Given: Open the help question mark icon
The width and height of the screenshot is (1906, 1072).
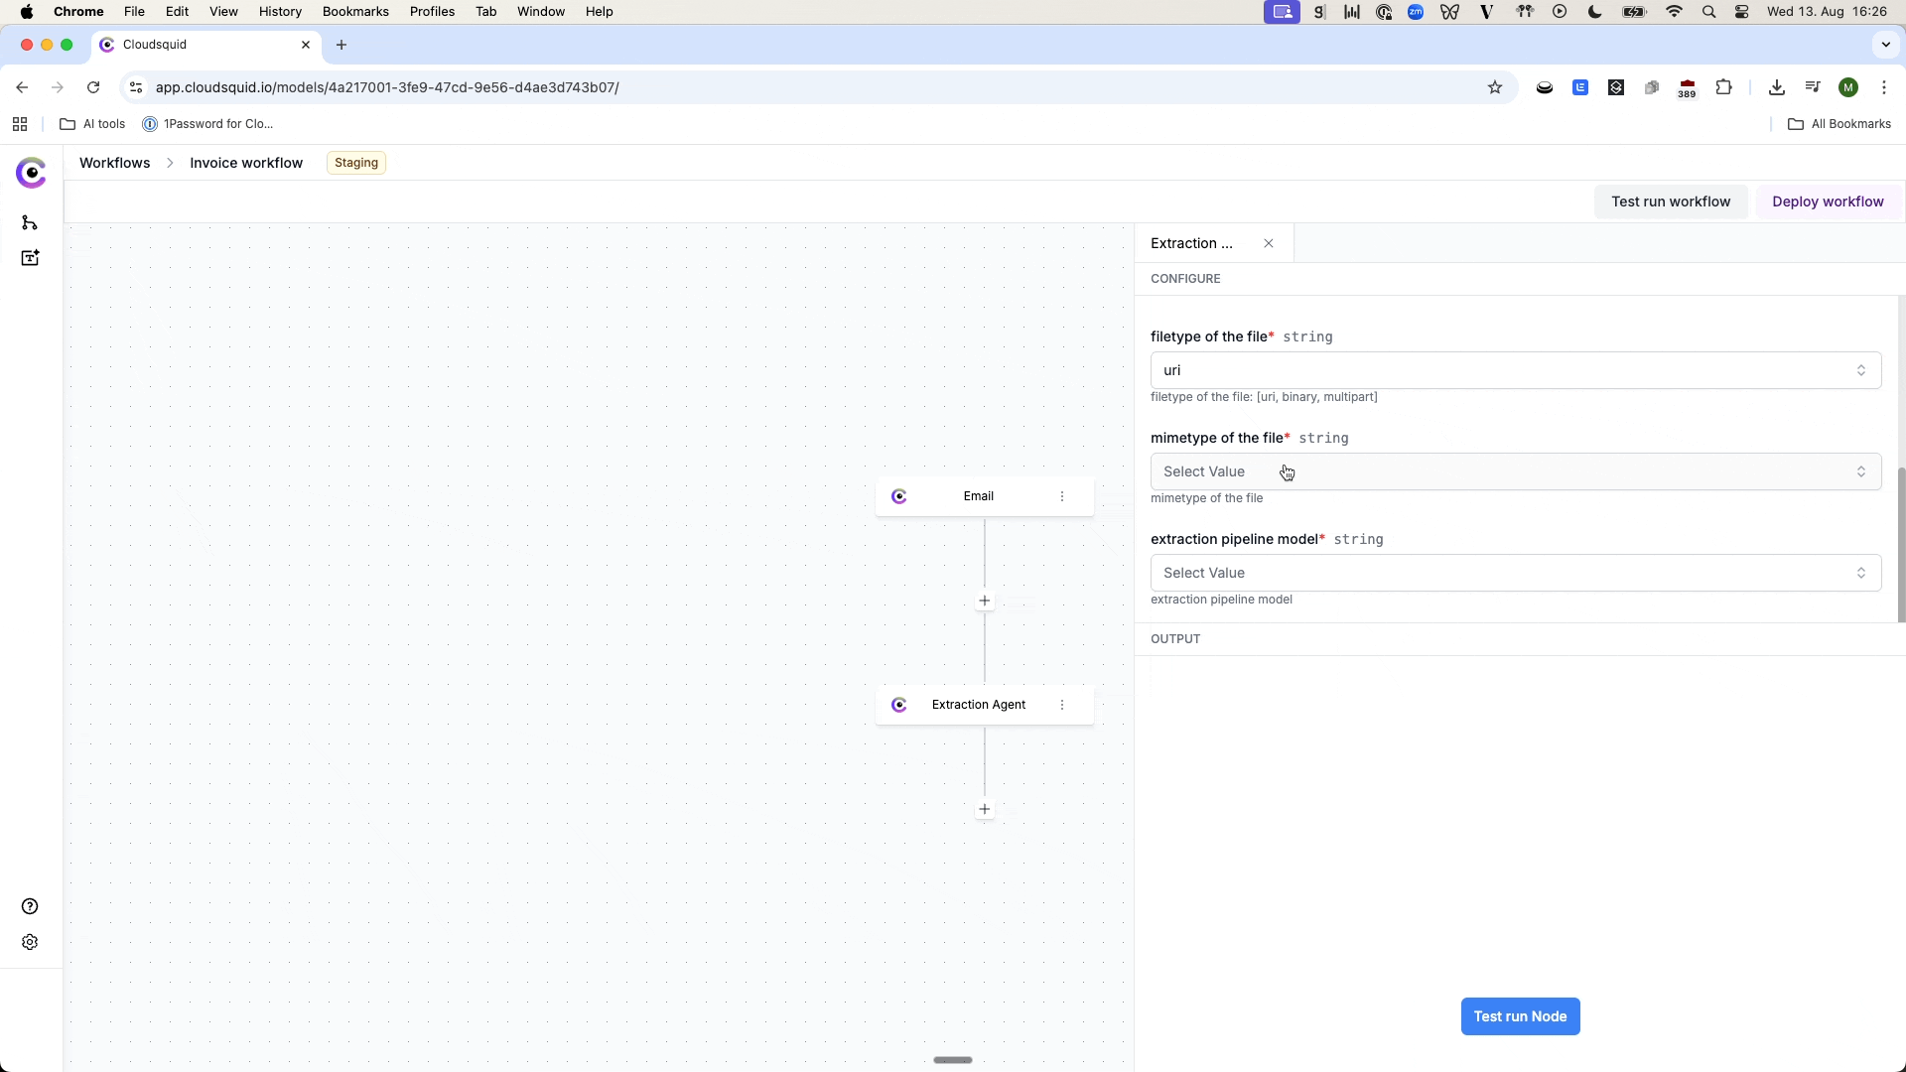Looking at the screenshot, I should click(30, 906).
